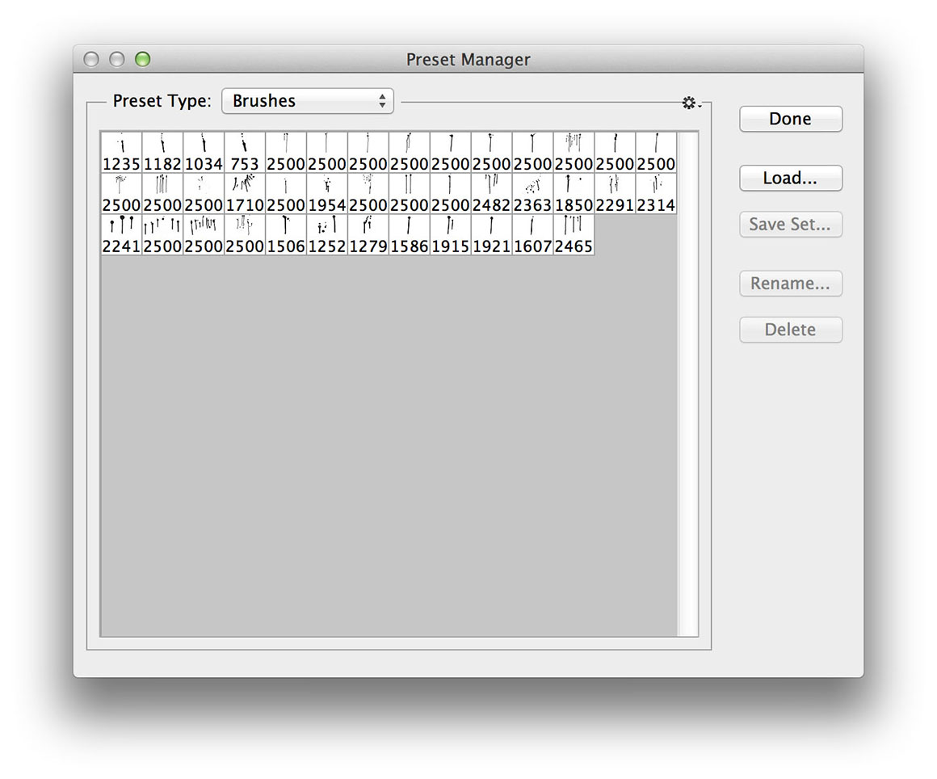Click the brush list vertical scrollbar
The width and height of the screenshot is (937, 779).
pos(687,384)
